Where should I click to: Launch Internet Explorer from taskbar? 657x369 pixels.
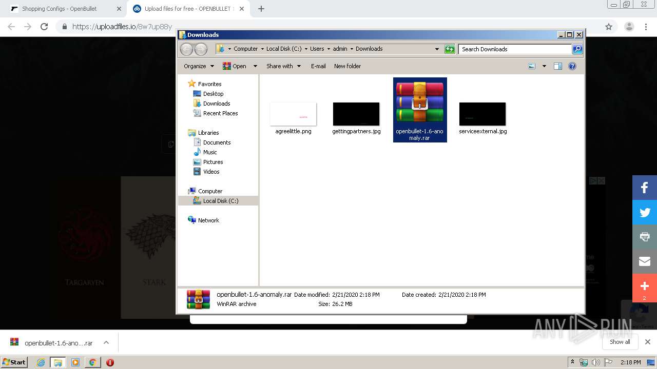[41, 362]
